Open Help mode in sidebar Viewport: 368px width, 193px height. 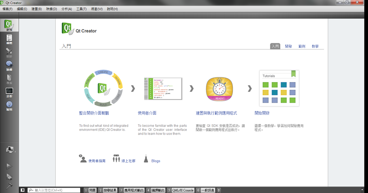point(9,106)
